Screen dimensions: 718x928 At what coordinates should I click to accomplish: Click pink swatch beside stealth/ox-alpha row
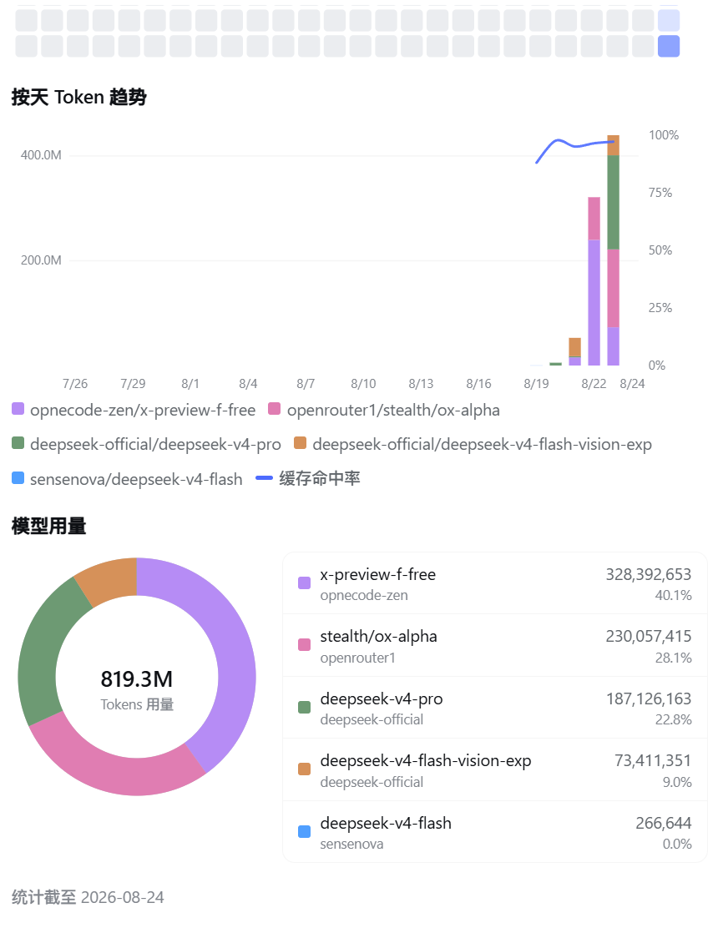pos(304,645)
